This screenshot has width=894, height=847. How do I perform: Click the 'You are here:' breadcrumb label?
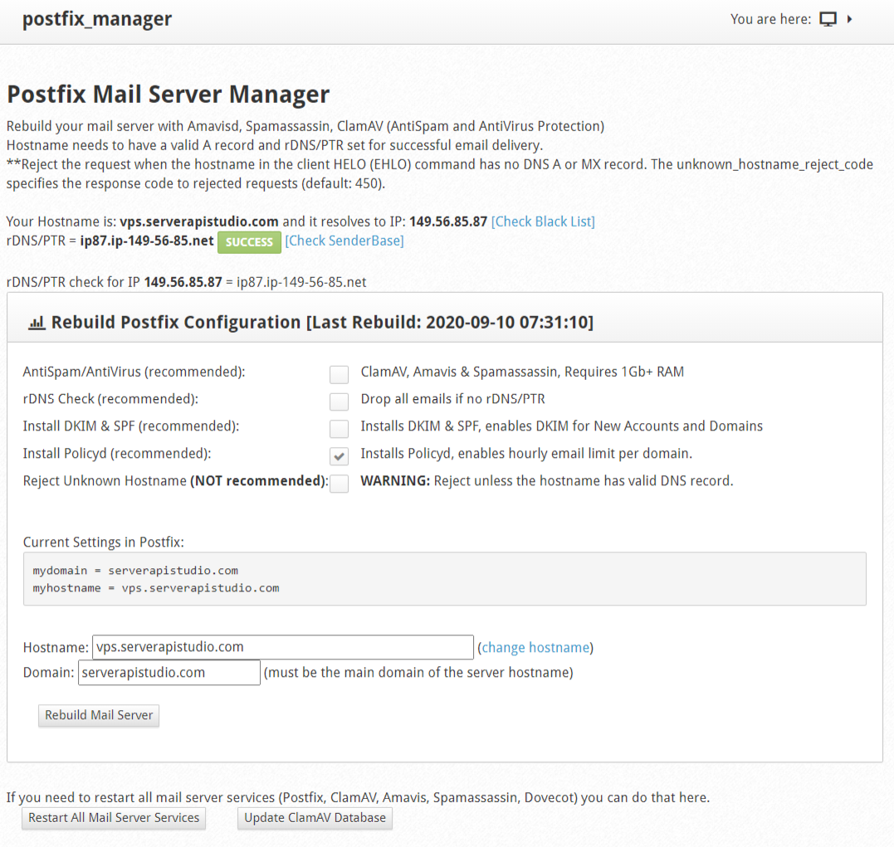[771, 19]
